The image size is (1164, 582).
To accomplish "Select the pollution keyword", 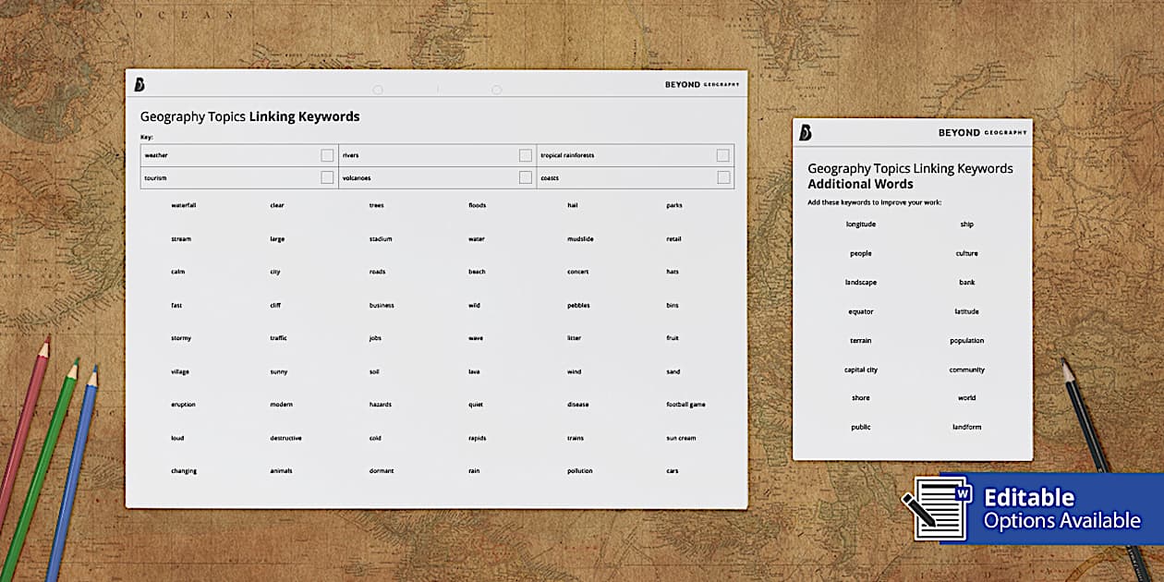I will (x=580, y=470).
